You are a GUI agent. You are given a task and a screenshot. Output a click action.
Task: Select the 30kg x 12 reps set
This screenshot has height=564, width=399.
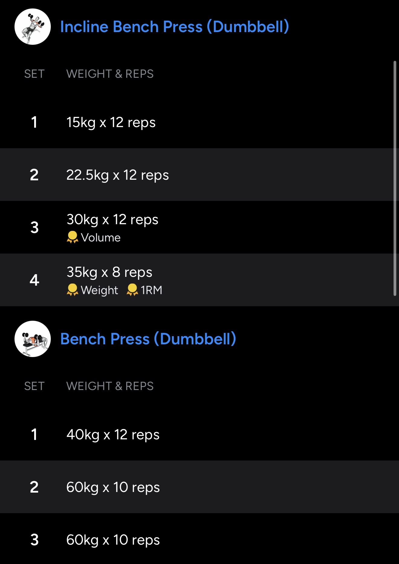[x=112, y=220]
